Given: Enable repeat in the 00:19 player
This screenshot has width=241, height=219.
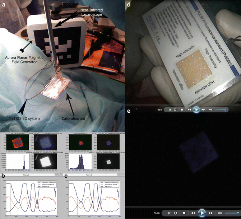Looking at the screenshot, I should click(x=175, y=109).
